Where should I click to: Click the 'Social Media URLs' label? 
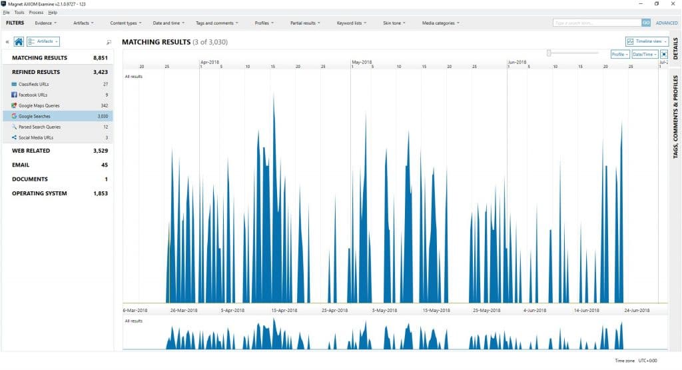coord(36,137)
